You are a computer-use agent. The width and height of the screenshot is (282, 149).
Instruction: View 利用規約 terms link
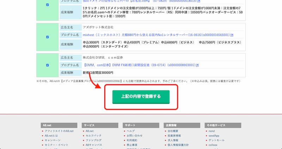pyautogui.click(x=132, y=140)
